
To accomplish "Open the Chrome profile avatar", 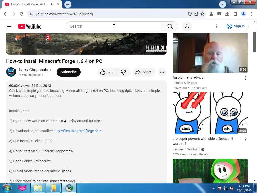I will [243, 14].
